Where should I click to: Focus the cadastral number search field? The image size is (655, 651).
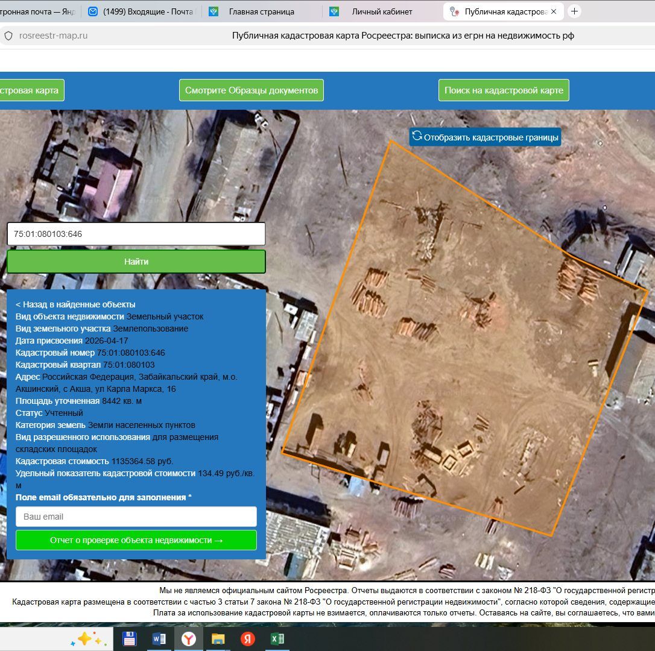tap(136, 234)
